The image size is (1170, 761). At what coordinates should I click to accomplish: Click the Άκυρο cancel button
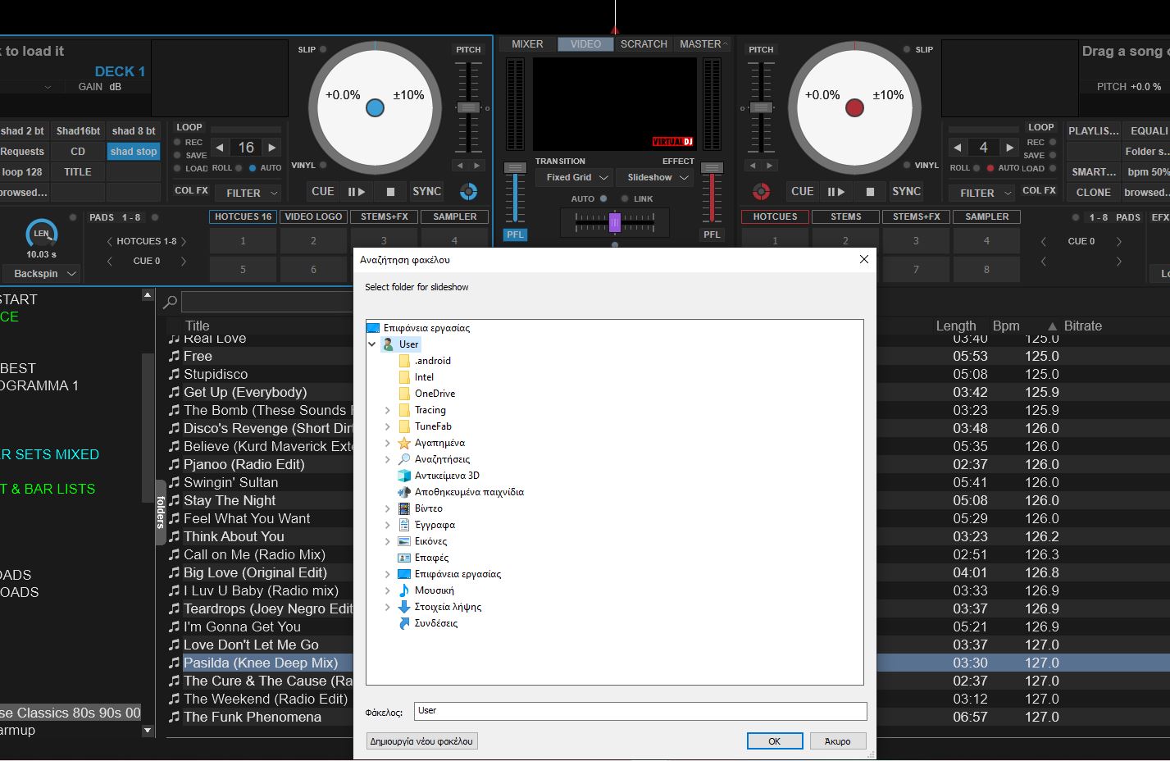[x=838, y=741]
